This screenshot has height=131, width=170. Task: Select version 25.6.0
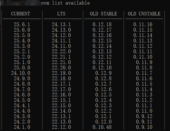click(22, 30)
